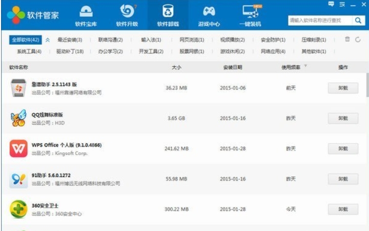
Task: Filter by 驱动补丁(18) category
Action: [70, 51]
